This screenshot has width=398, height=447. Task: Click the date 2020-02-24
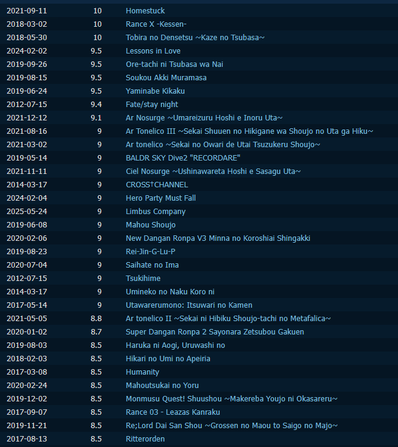click(x=27, y=386)
